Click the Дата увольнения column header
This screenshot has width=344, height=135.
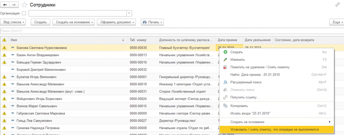pos(257,40)
